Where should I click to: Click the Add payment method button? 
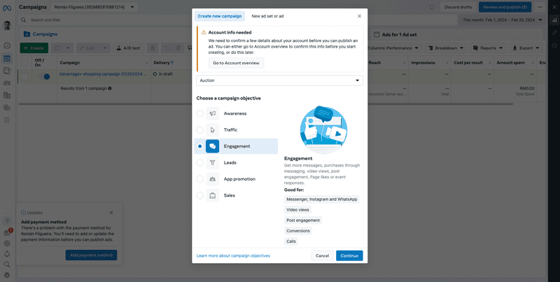[91, 255]
